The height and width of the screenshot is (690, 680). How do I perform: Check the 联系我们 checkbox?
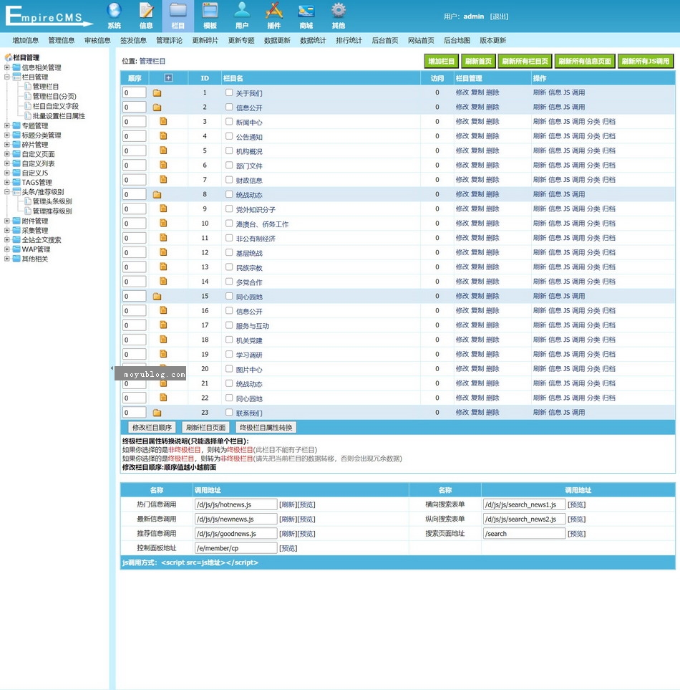(229, 412)
